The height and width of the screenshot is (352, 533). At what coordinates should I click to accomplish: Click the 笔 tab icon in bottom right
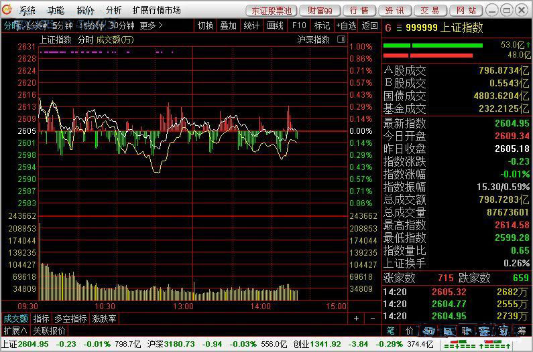(x=390, y=331)
